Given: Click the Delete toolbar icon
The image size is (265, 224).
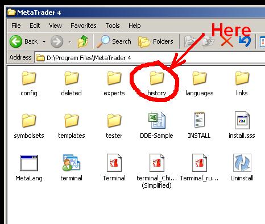Looking at the screenshot, I should [x=227, y=41].
